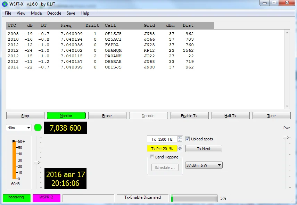Click the 5% progress bar
This screenshot has width=297, height=205.
(194, 198)
